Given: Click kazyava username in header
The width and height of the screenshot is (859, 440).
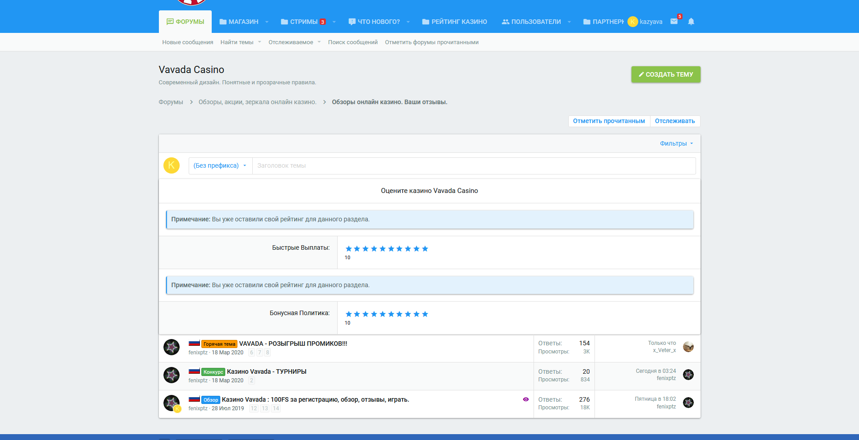Looking at the screenshot, I should pos(651,22).
